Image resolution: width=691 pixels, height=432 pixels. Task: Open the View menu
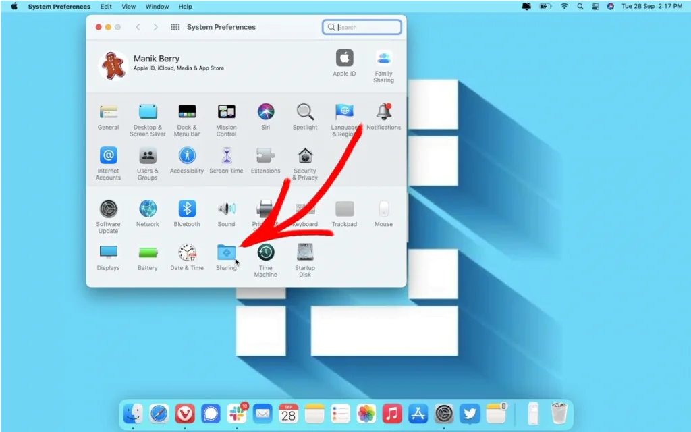point(128,7)
